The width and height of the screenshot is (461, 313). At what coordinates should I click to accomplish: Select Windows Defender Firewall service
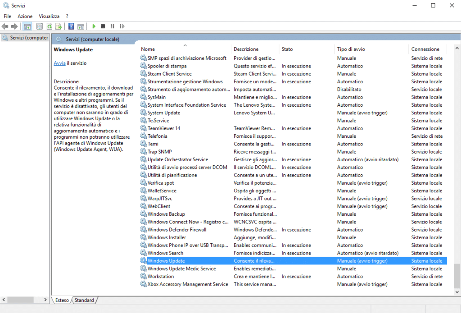[x=294, y=229]
